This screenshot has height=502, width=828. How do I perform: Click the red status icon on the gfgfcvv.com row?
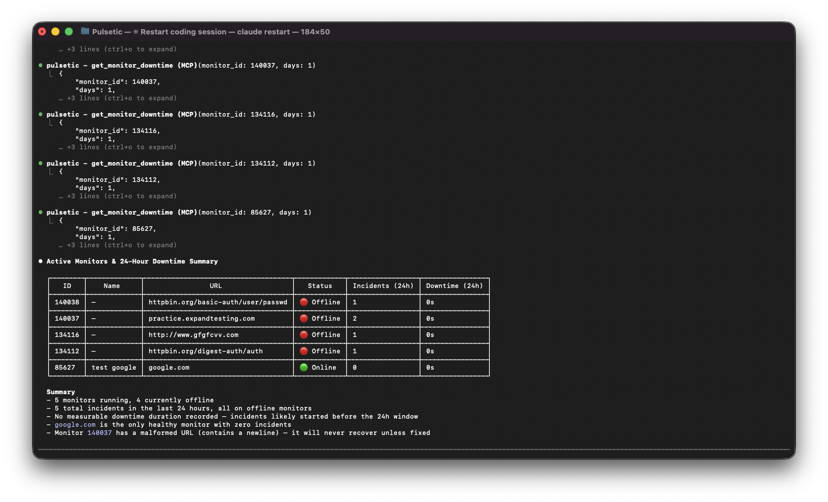click(303, 335)
